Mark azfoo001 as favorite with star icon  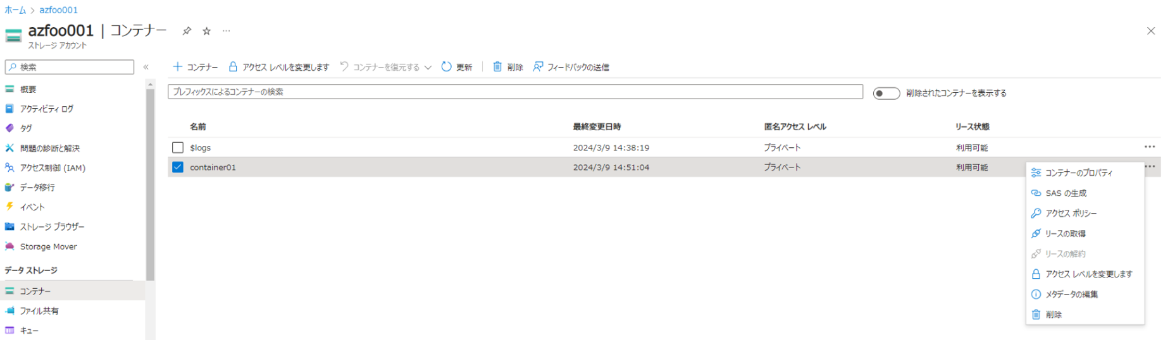(206, 31)
